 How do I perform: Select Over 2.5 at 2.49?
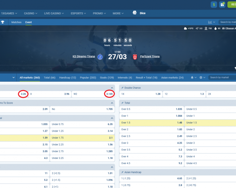[x=152, y=136]
